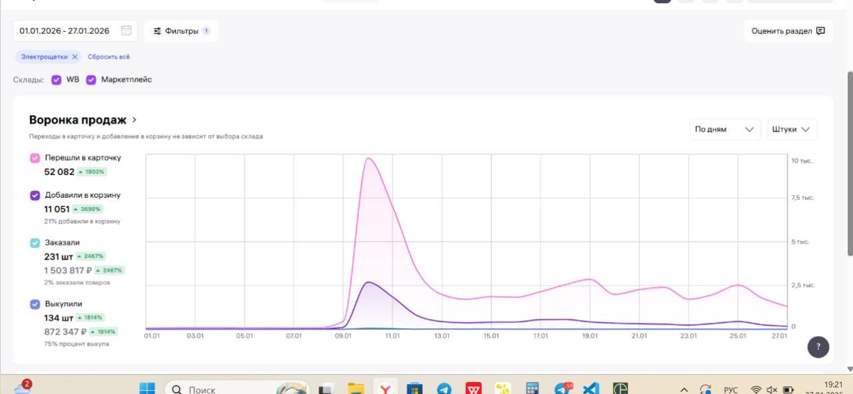
Task: Toggle the Выкупили series checkbox
Action: [35, 304]
